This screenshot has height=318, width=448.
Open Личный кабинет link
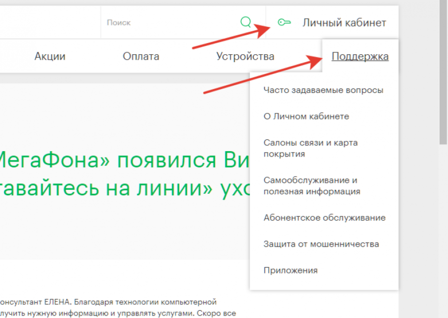click(x=344, y=23)
